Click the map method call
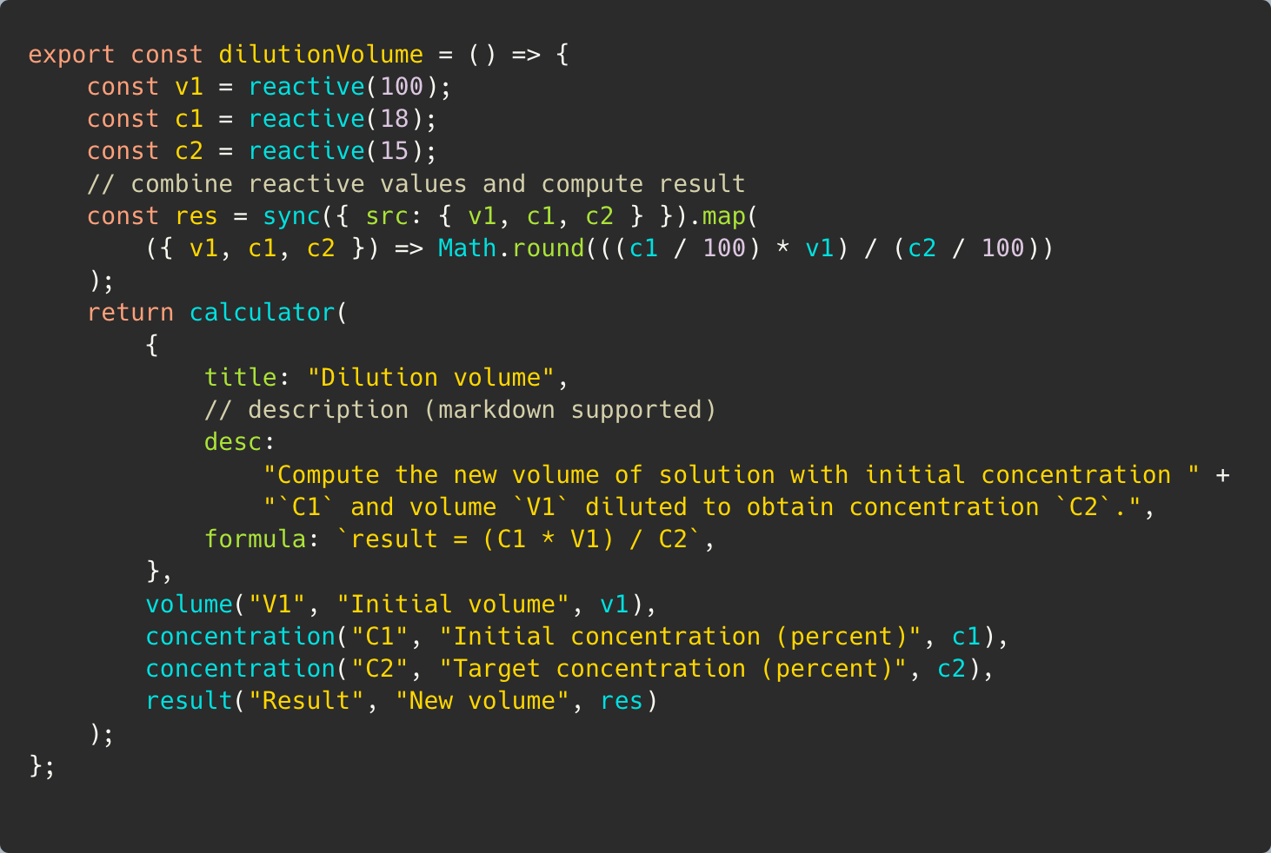This screenshot has height=853, width=1271. click(x=723, y=216)
